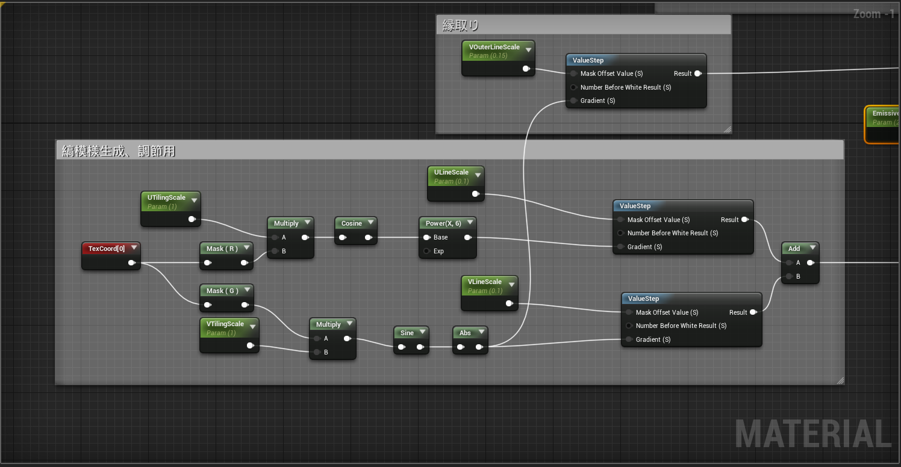Collapse the VTilingScale node with its arrow
Image resolution: width=901 pixels, height=467 pixels.
[252, 327]
